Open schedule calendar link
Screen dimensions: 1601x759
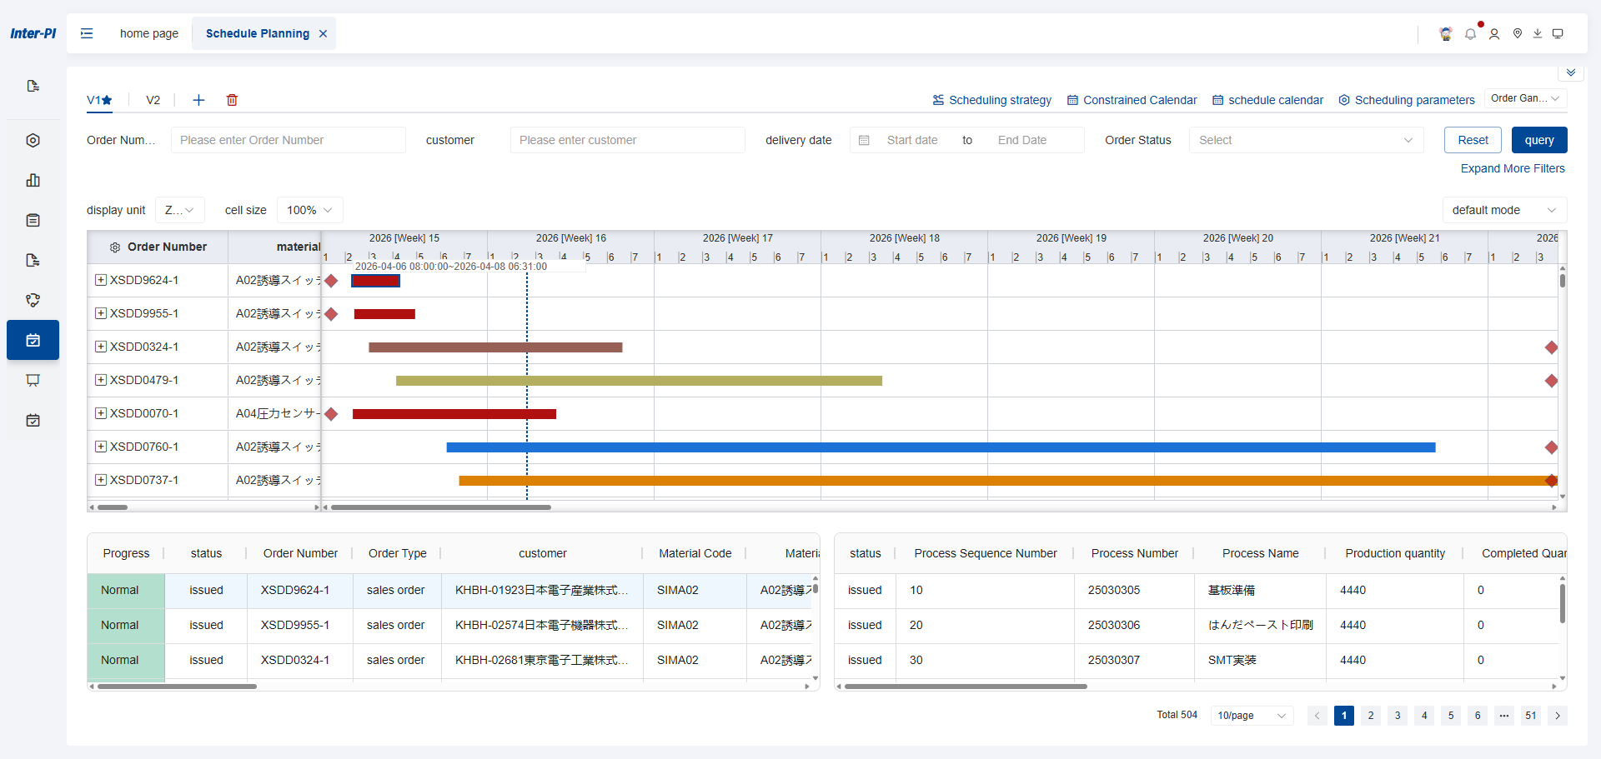1267,100
